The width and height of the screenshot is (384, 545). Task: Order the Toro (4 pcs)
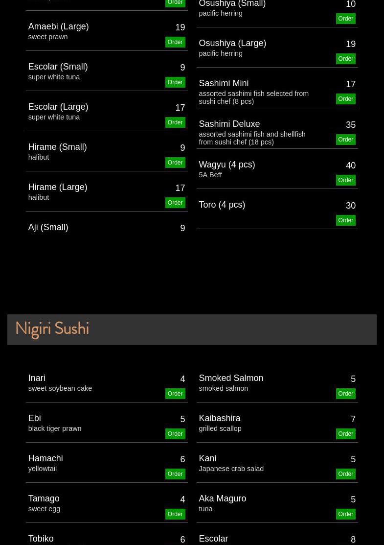tap(345, 220)
